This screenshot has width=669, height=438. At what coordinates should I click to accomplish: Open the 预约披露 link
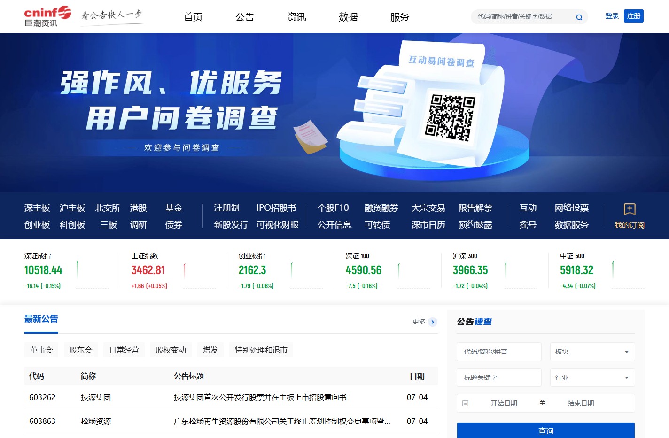(475, 225)
